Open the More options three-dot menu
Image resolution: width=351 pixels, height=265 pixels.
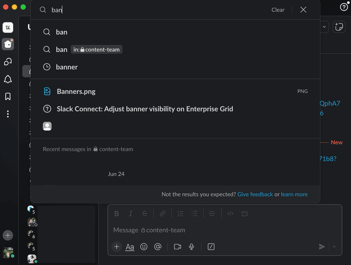point(8,114)
